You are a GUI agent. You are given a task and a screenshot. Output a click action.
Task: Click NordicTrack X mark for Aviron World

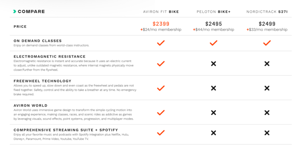(267, 112)
